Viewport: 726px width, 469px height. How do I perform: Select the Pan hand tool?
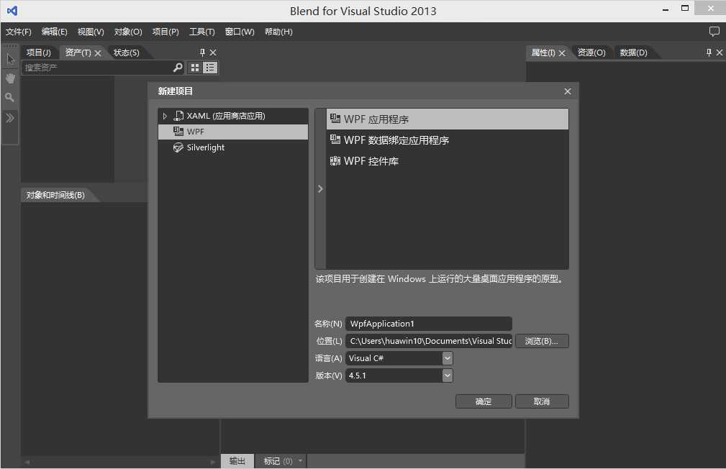[x=10, y=78]
